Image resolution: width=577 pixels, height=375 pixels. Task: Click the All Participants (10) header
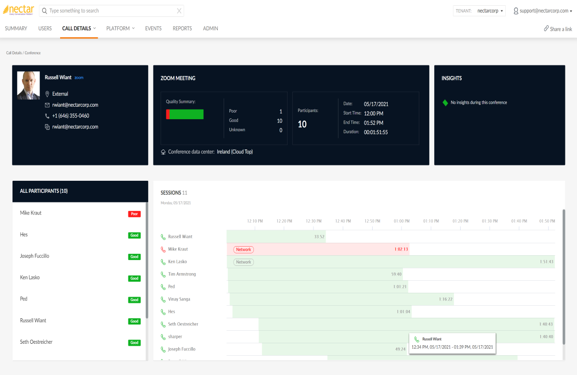(80, 191)
